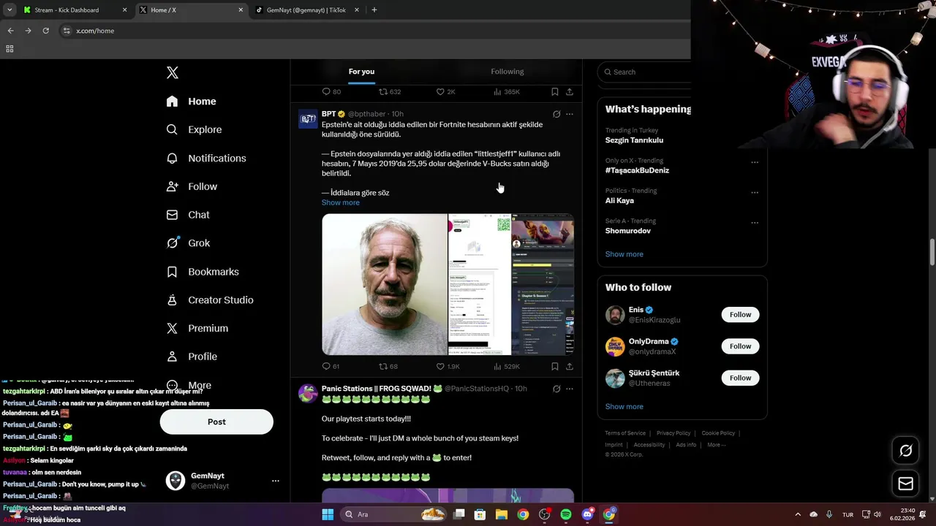Image resolution: width=936 pixels, height=526 pixels.
Task: Follow Enis
Action: click(x=740, y=315)
